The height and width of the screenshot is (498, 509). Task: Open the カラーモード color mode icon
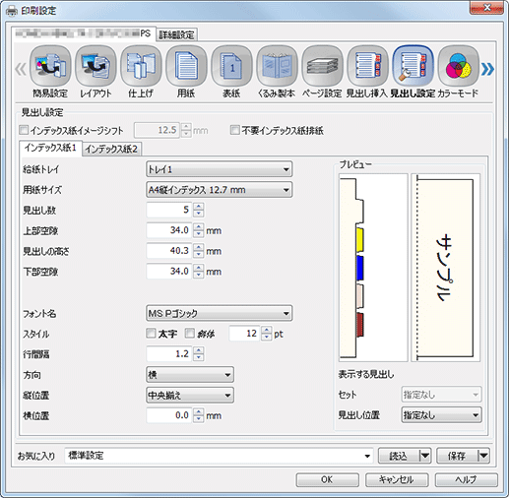pos(458,66)
